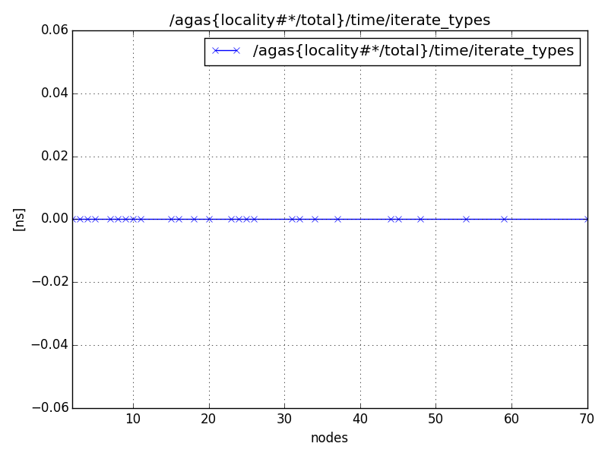Click the 70 tick label on x-axis
The width and height of the screenshot is (608, 456).
click(587, 420)
